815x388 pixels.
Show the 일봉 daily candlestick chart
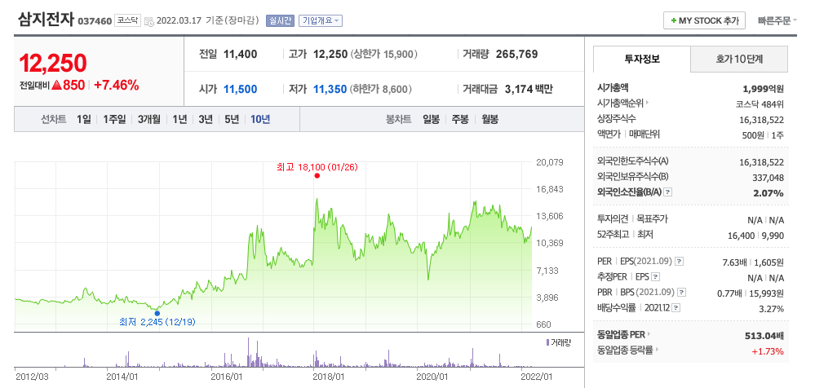431,120
